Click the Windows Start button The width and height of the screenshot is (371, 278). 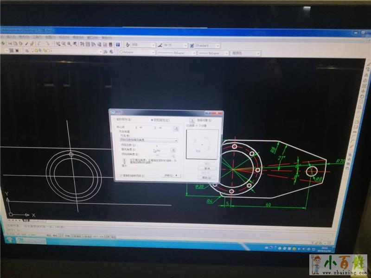(x=8, y=240)
